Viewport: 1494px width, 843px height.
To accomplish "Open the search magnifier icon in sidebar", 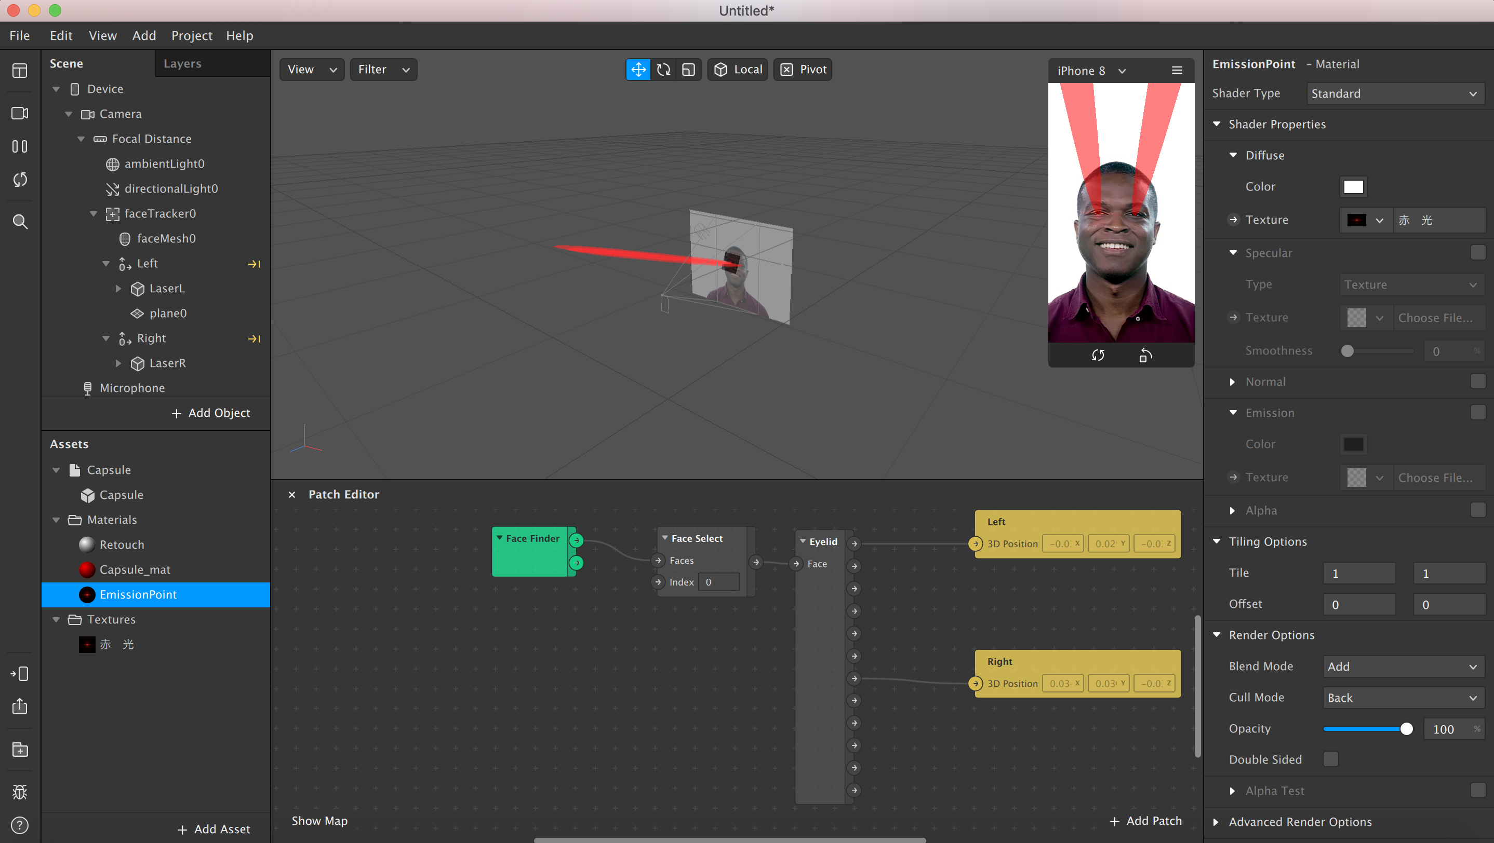I will point(20,221).
